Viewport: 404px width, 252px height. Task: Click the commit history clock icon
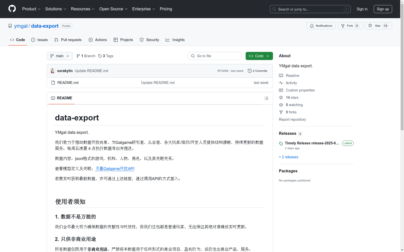[x=250, y=71]
